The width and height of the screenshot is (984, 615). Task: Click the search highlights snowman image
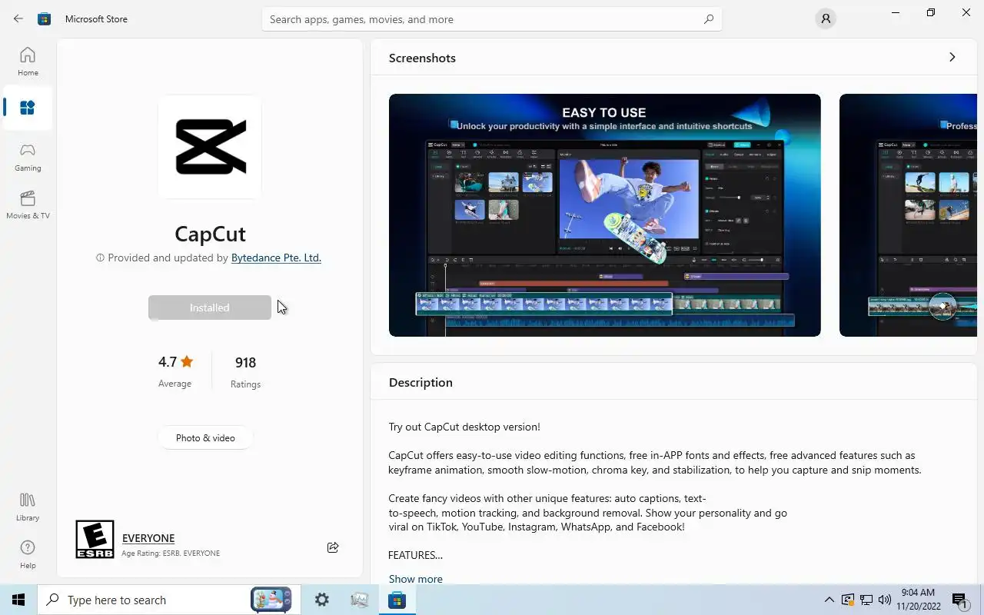click(271, 600)
